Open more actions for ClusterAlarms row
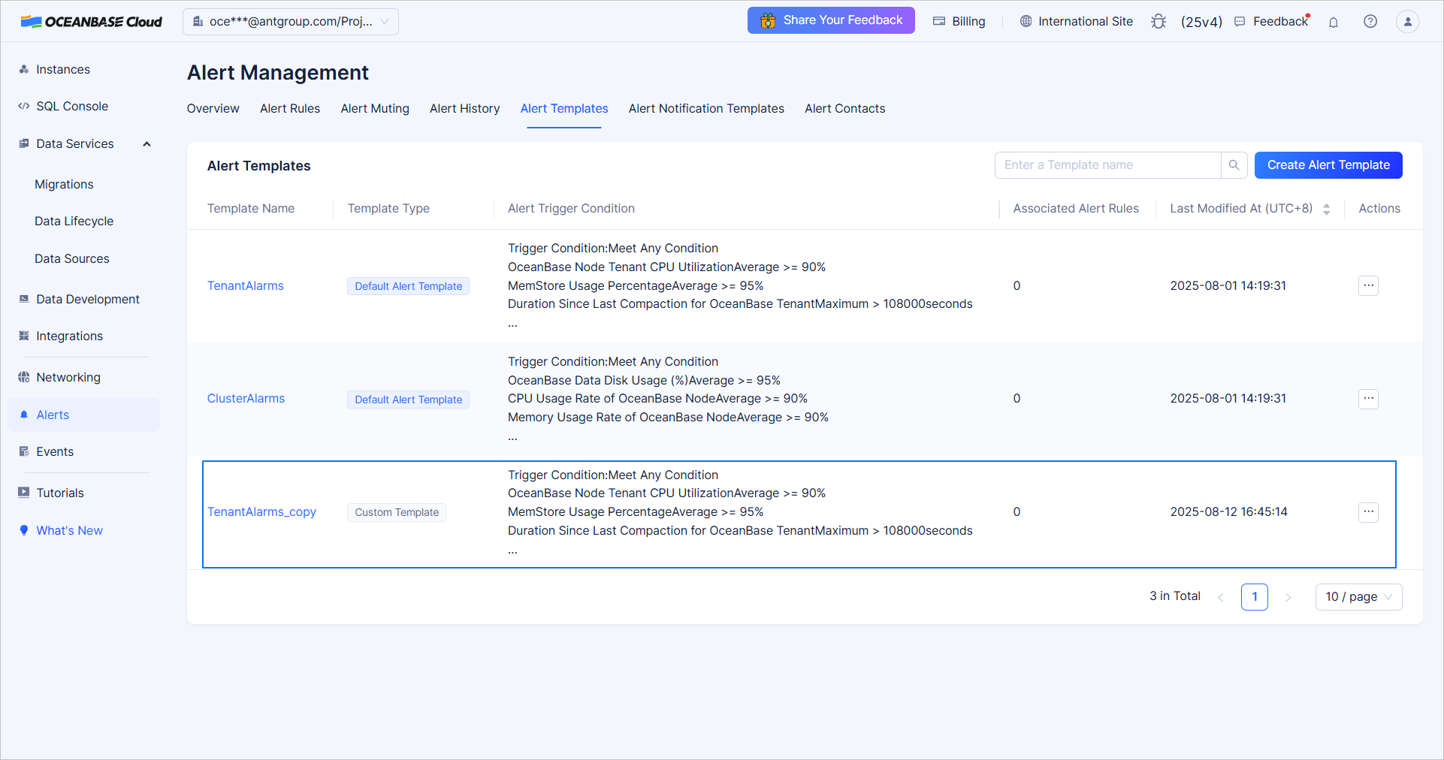Screen dimensions: 1444x760 (x=1368, y=399)
